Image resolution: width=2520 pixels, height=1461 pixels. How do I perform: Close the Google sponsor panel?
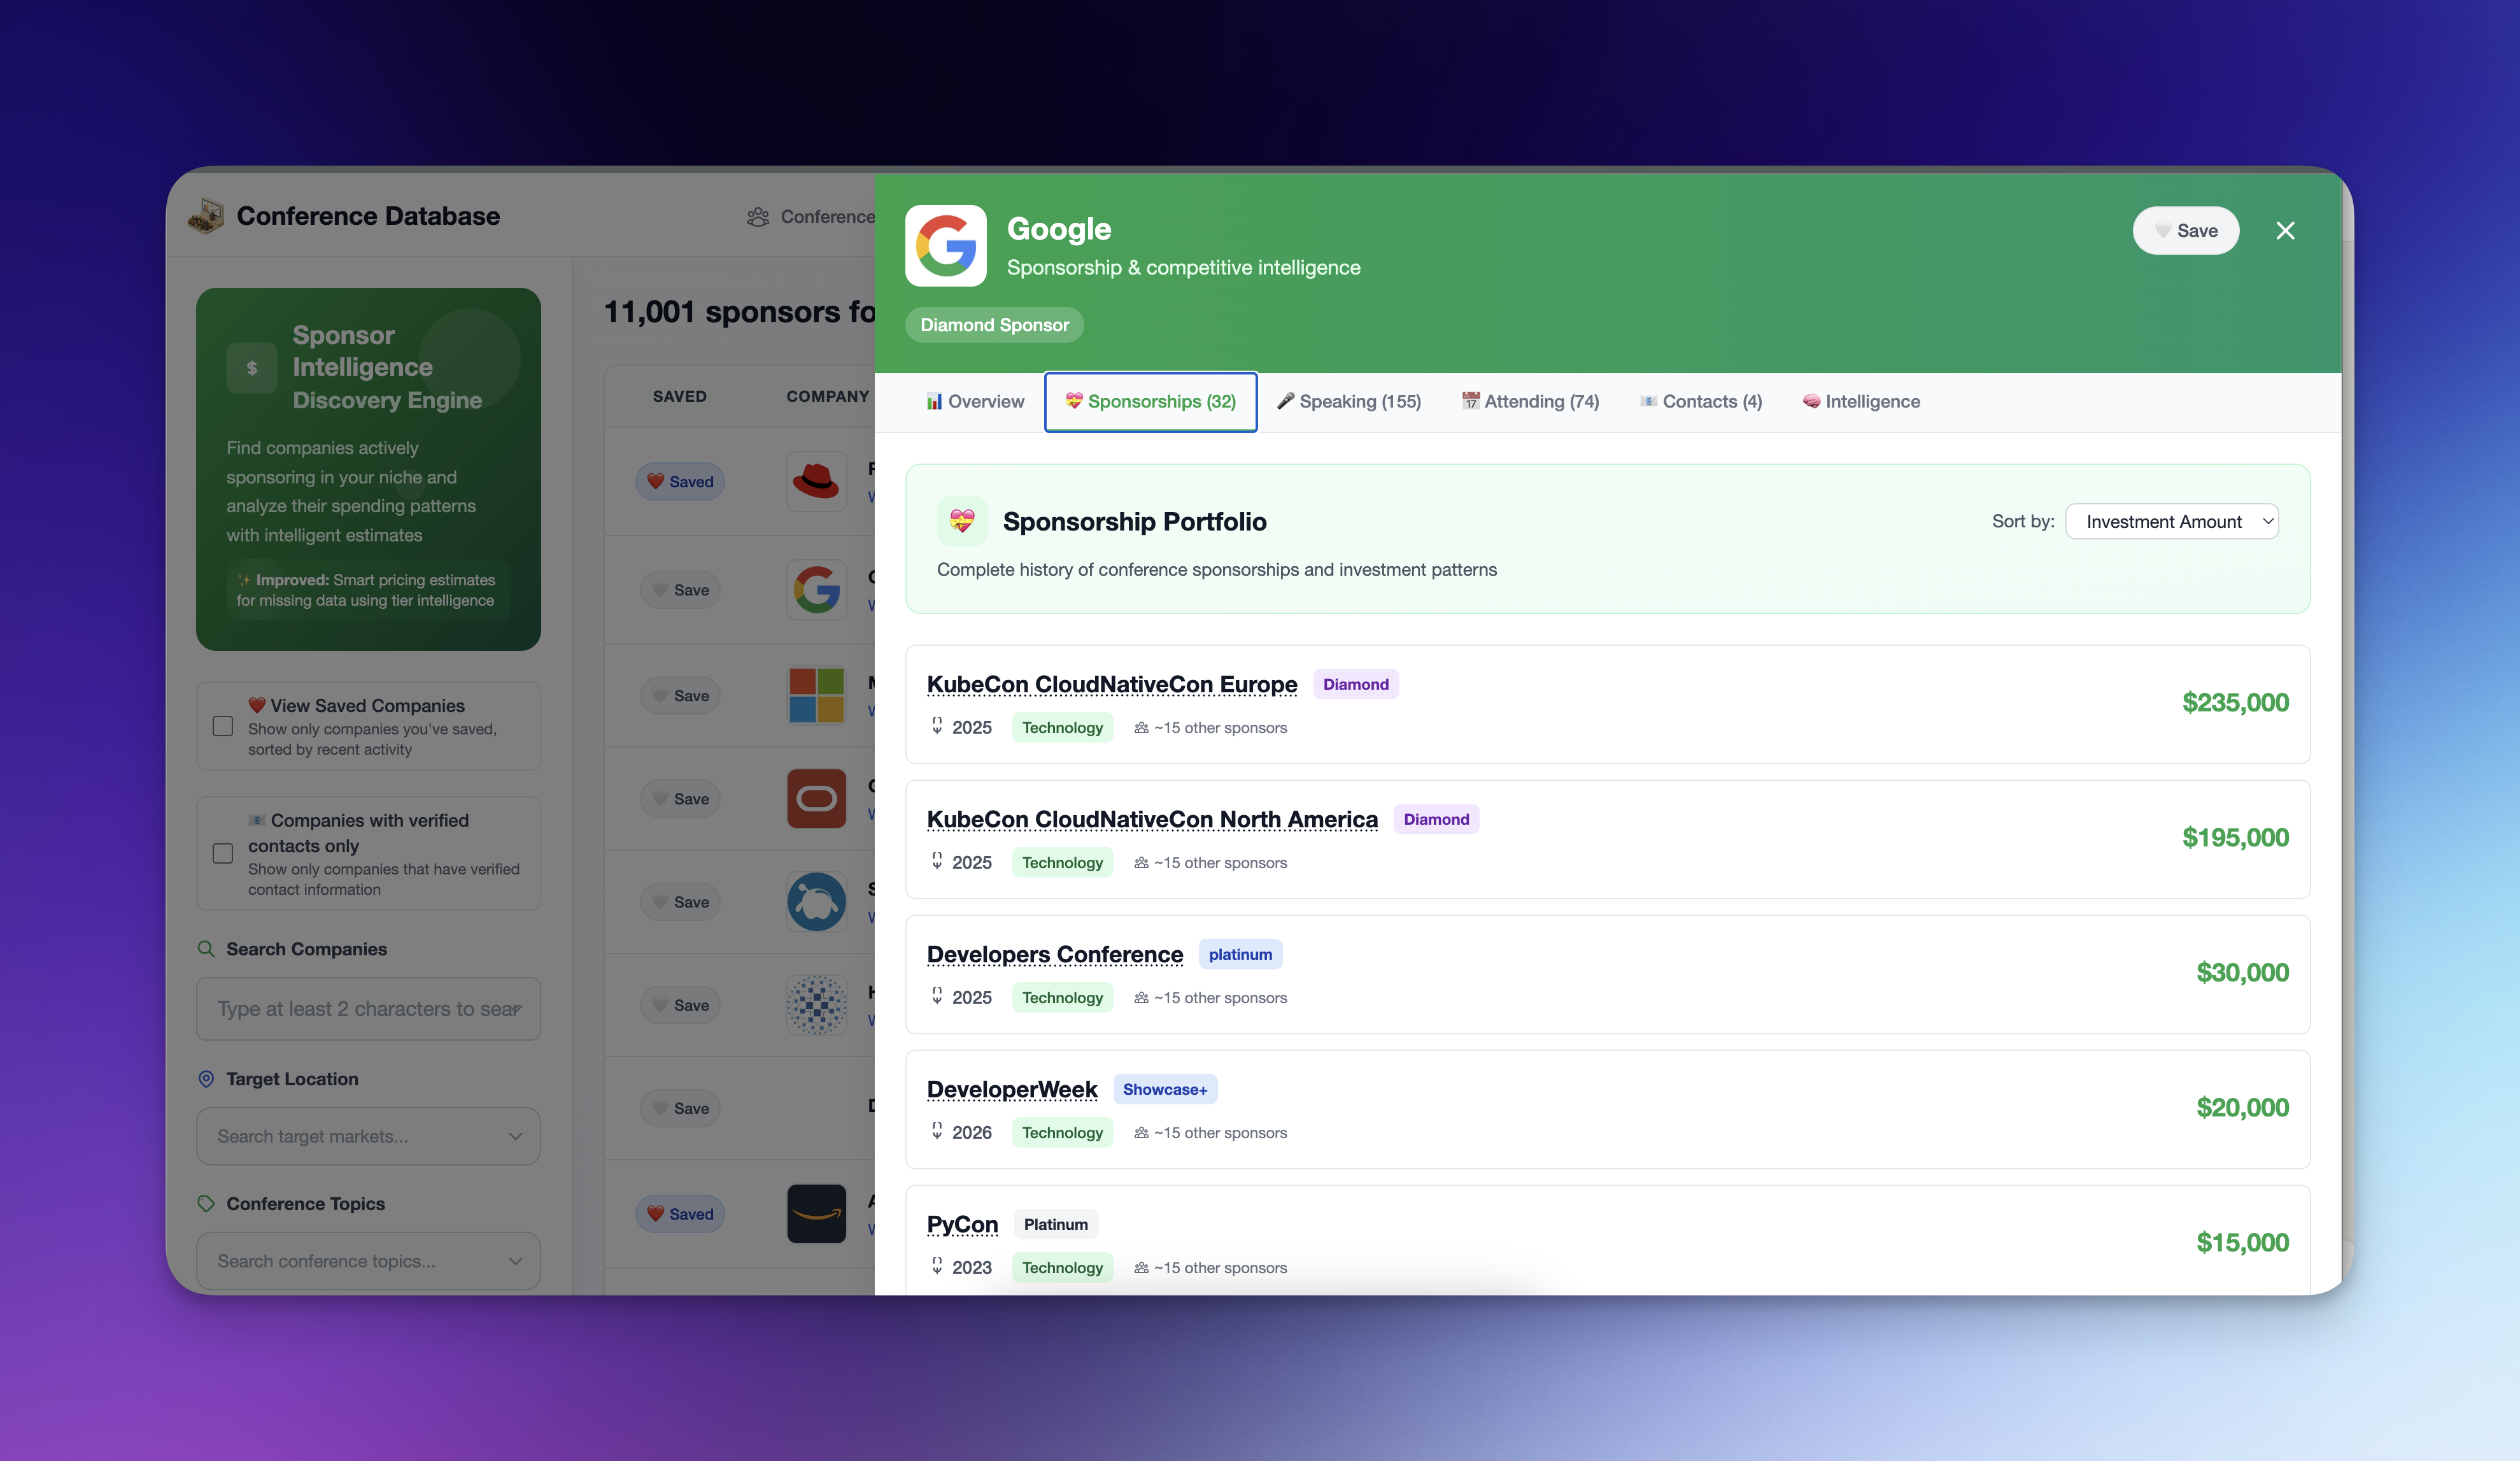[2285, 231]
